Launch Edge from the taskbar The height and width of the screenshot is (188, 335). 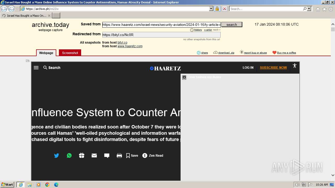tap(56, 185)
